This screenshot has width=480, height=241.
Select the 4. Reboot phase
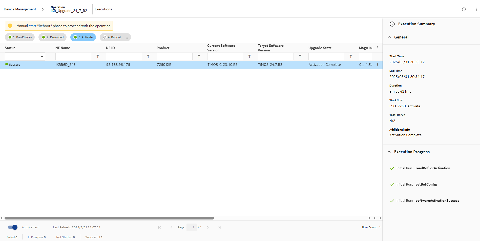click(112, 37)
